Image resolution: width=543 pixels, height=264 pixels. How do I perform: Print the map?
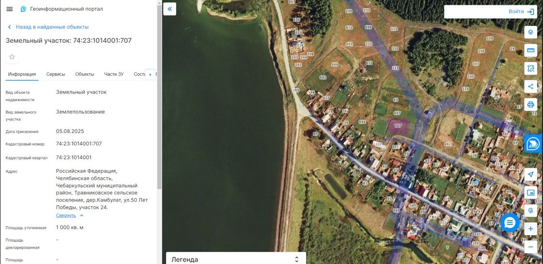click(x=530, y=104)
